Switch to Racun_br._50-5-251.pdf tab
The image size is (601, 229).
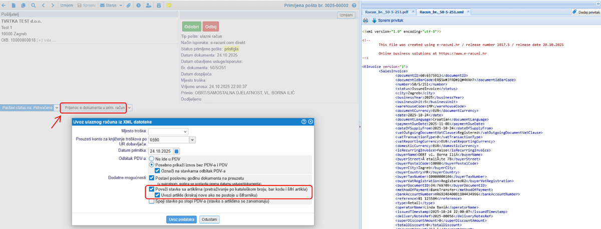(x=386, y=11)
